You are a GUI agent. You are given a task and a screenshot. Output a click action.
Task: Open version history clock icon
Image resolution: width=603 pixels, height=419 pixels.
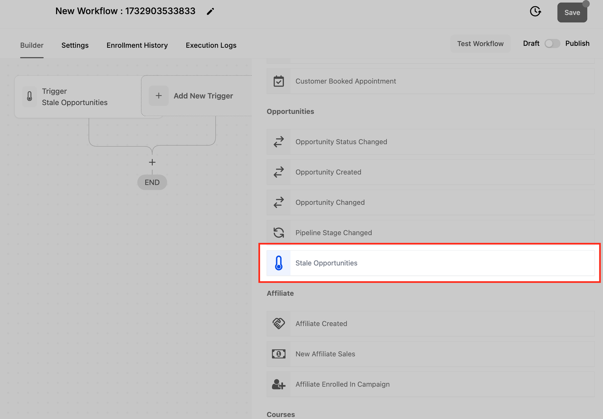pos(535,12)
